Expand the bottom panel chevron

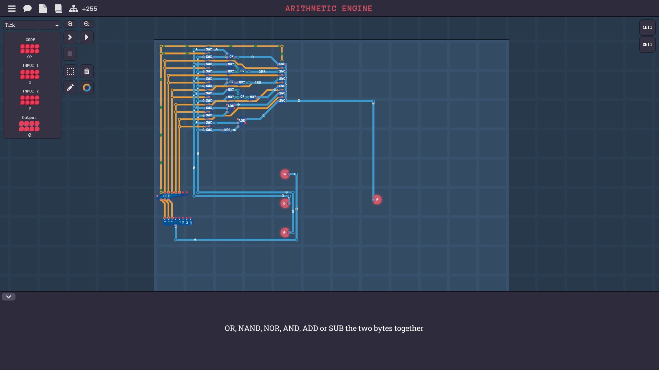tap(9, 297)
